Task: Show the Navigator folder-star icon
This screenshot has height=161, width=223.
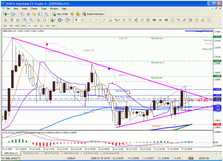Action: (x=34, y=14)
